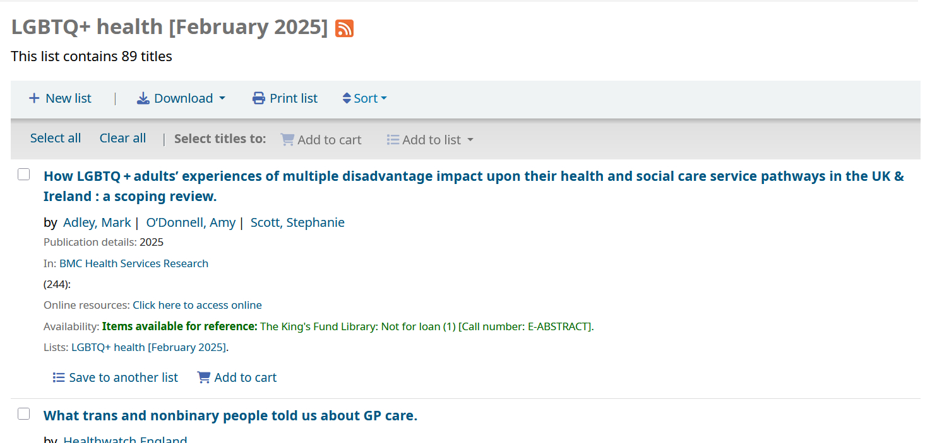Screen dimensions: 925x443
Task: Click the list icon beside Add to list
Action: point(393,140)
